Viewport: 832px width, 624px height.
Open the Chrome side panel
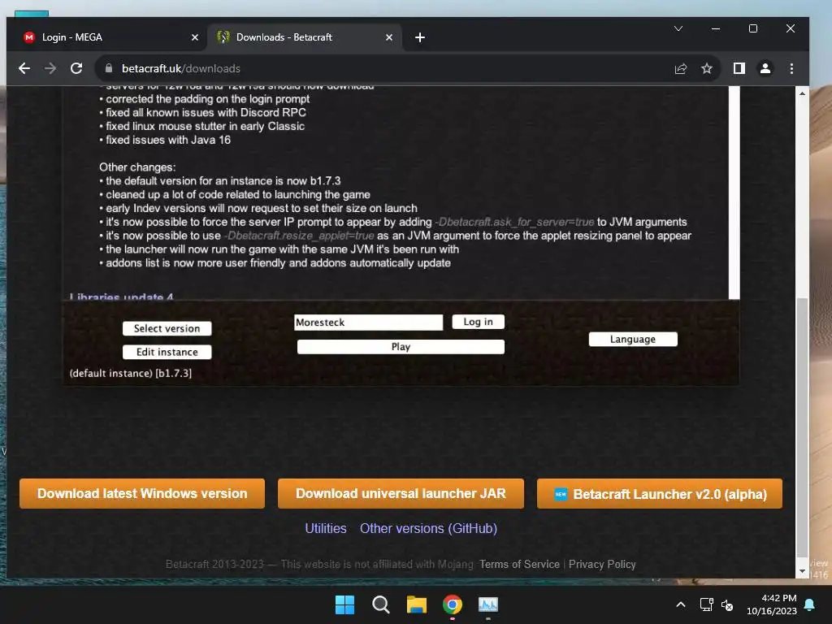click(739, 68)
